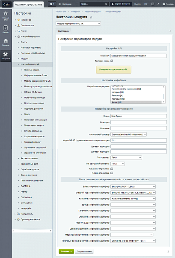Go to Настройки продукта breadcrumb link
Viewport: 175px width, 258px height.
pyautogui.click(x=92, y=12)
